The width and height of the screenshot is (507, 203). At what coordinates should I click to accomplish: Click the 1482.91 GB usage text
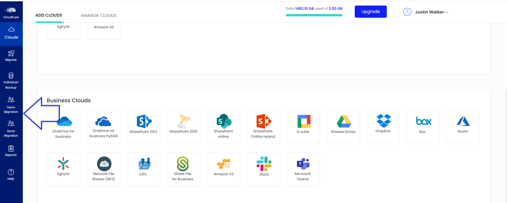304,8
